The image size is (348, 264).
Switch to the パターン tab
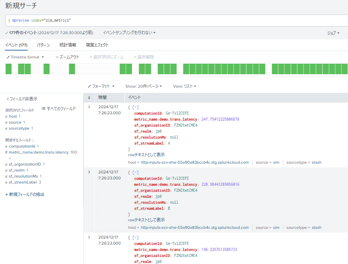tap(43, 45)
